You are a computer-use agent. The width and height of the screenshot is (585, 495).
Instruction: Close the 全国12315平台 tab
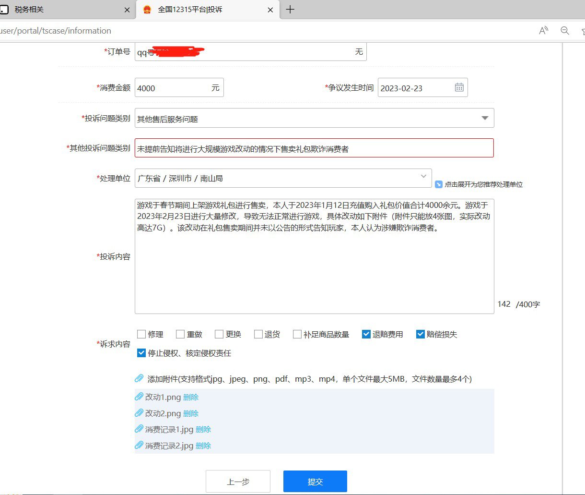click(x=270, y=10)
